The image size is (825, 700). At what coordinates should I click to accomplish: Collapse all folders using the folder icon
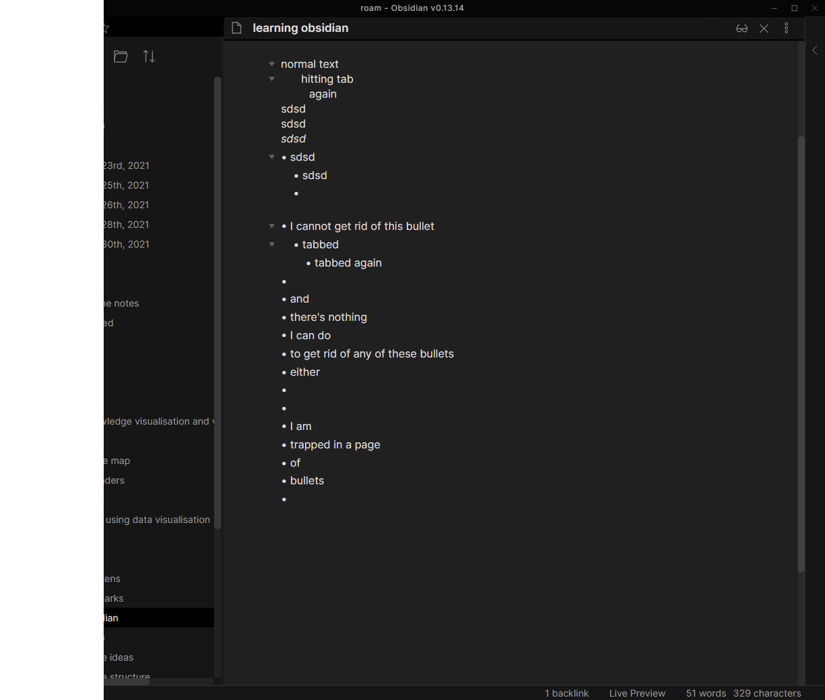[x=120, y=56]
